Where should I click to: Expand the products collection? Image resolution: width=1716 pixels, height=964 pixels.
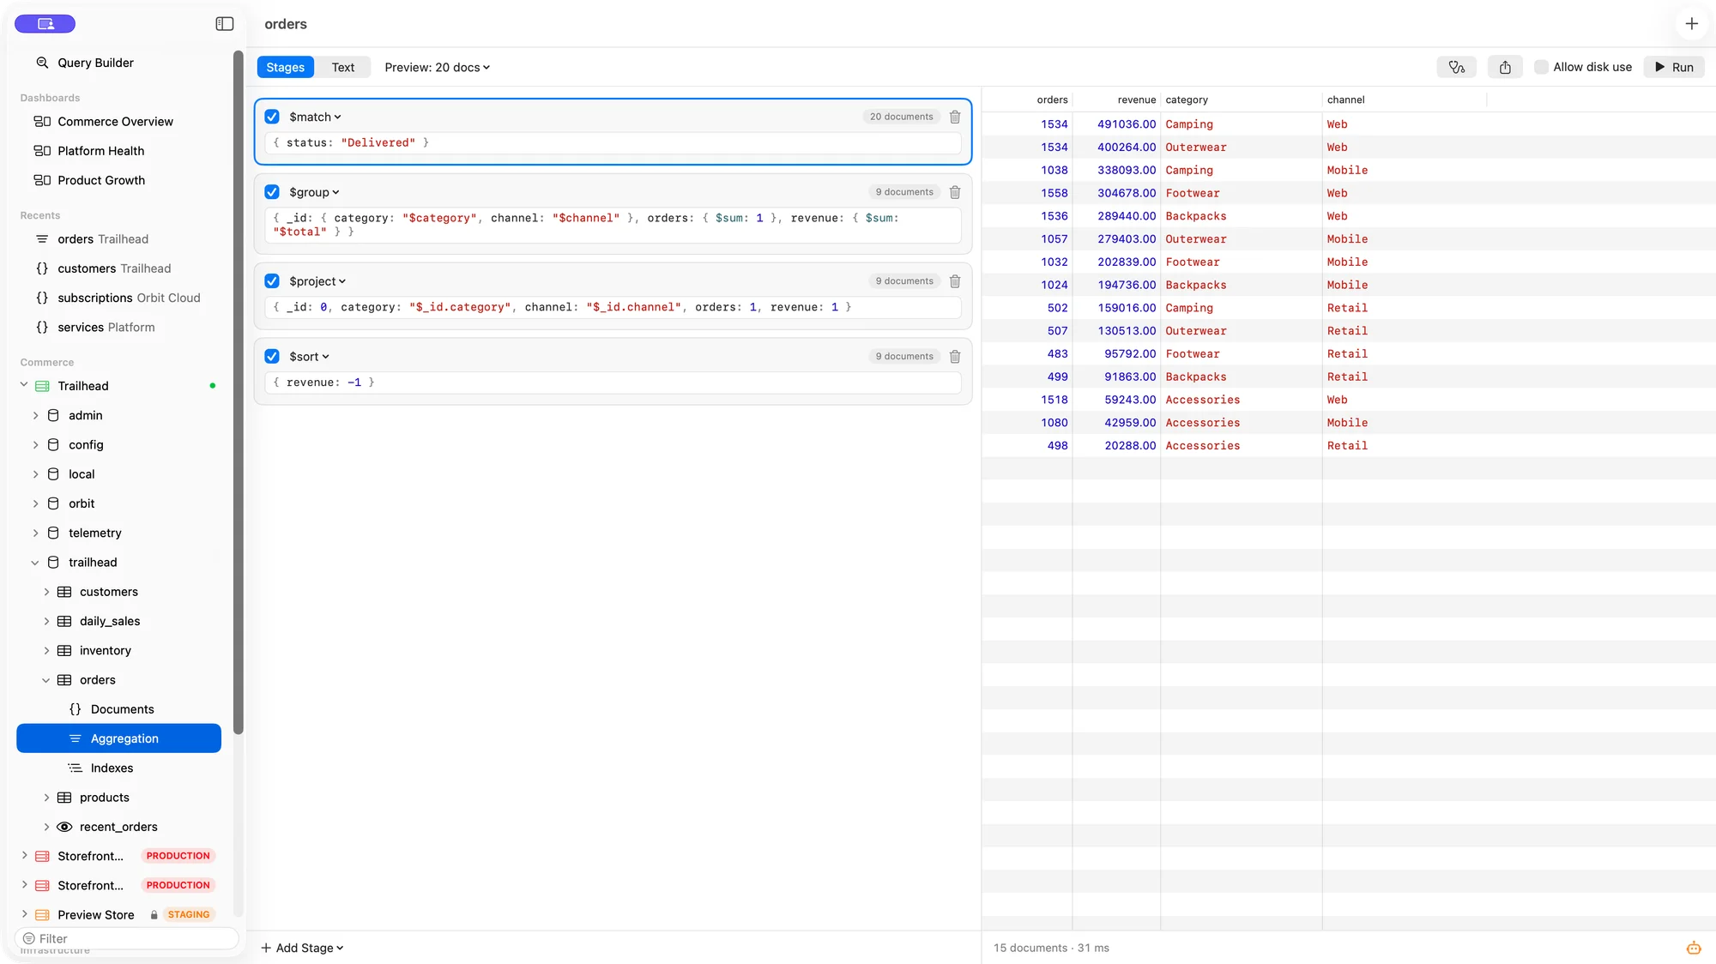pyautogui.click(x=46, y=798)
